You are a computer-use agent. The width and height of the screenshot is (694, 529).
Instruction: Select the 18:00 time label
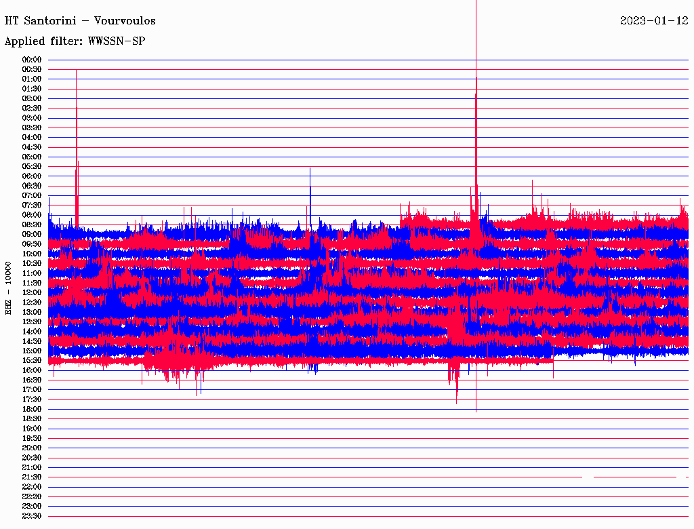point(32,409)
